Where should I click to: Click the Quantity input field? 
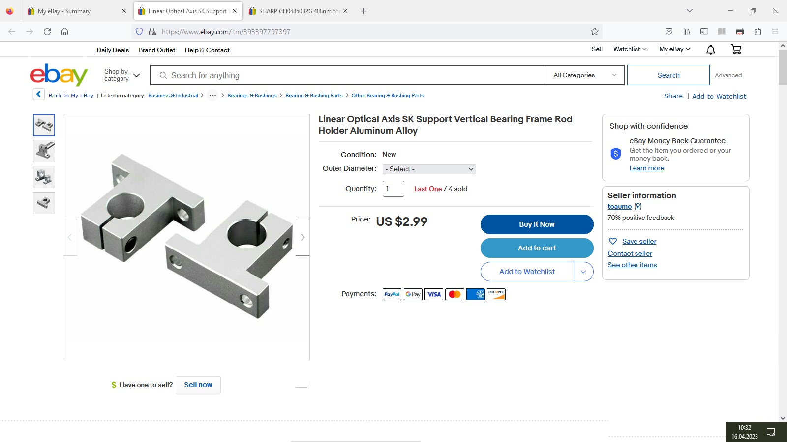click(393, 189)
